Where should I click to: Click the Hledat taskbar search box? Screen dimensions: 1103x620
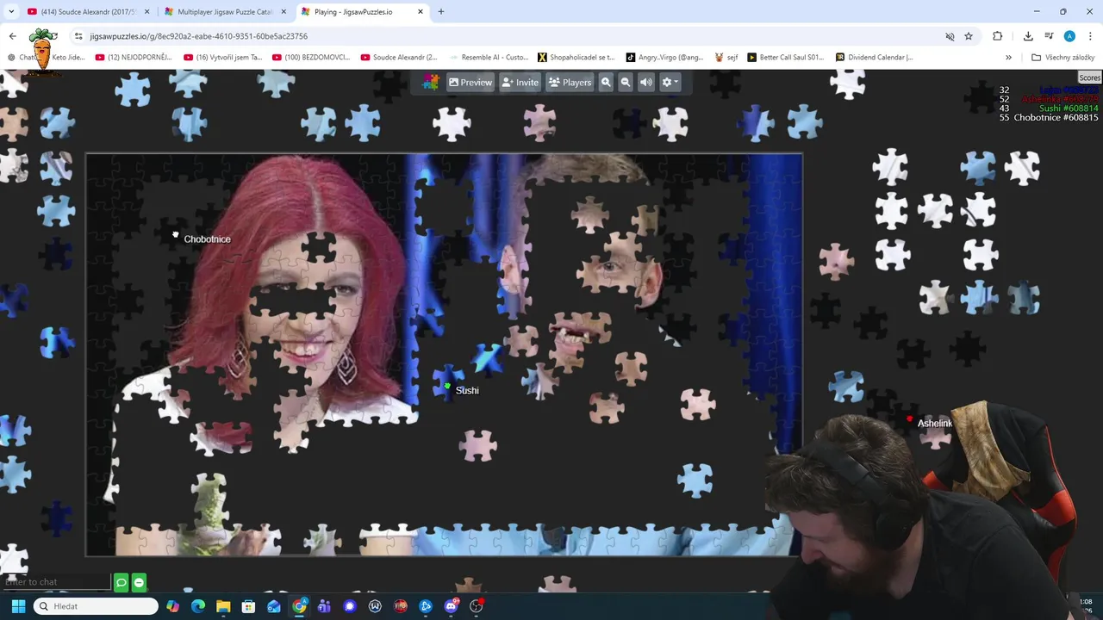click(97, 606)
